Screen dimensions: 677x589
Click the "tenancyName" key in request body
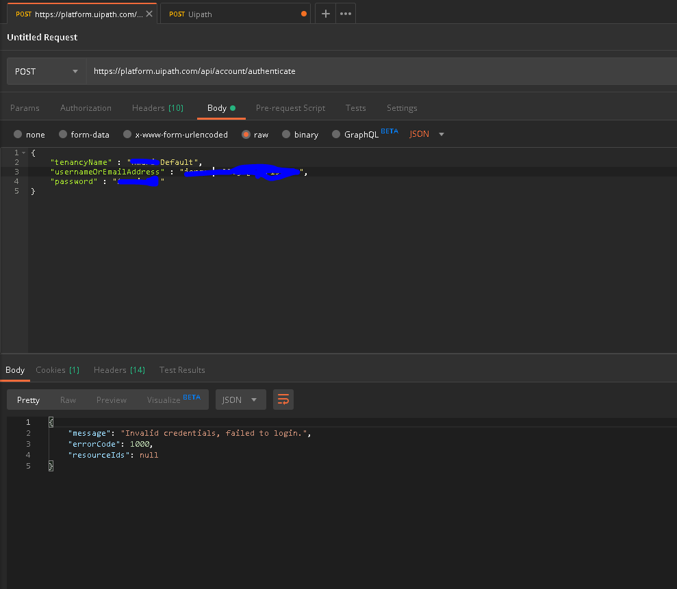tap(81, 162)
